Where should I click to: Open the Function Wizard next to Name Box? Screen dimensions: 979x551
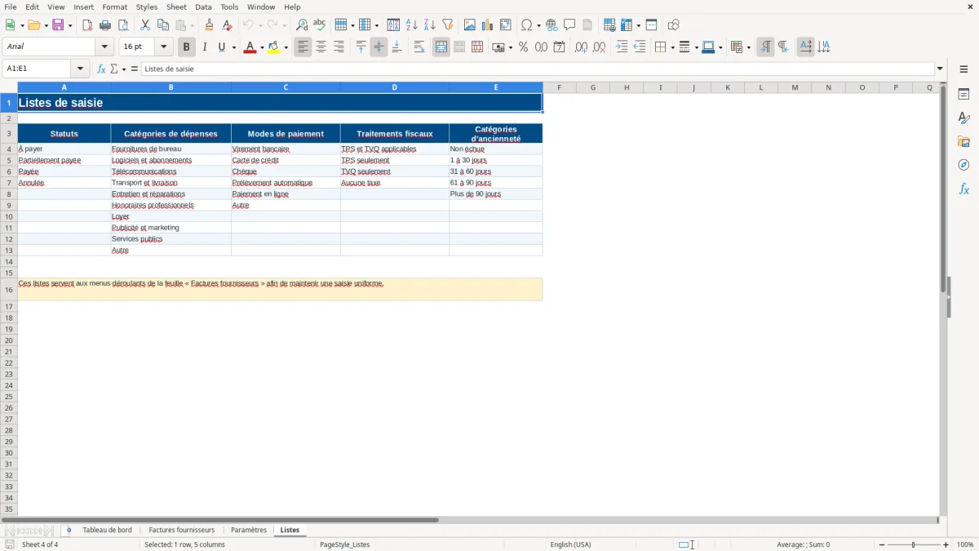point(101,69)
